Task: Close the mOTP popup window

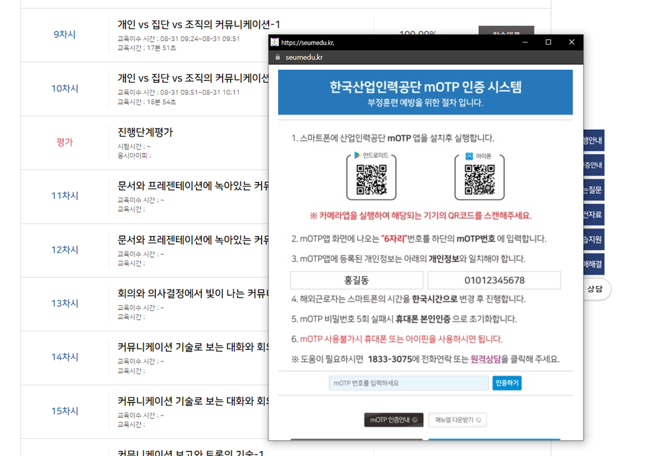Action: click(x=572, y=42)
